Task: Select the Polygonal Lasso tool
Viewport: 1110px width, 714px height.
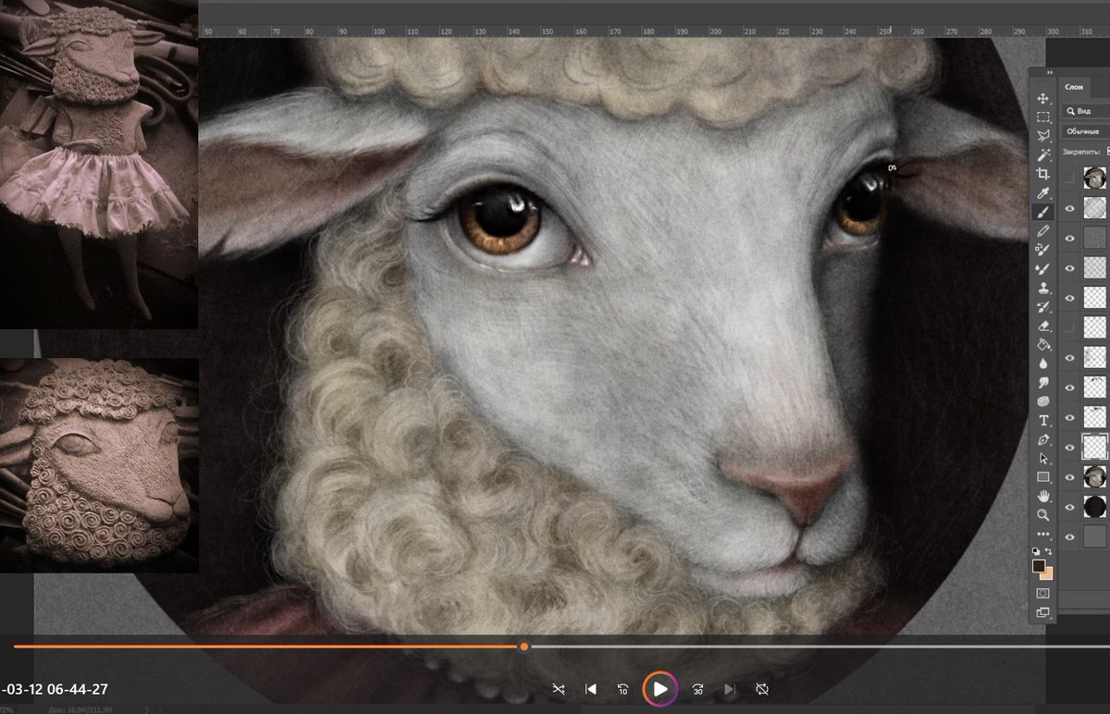Action: 1043,136
